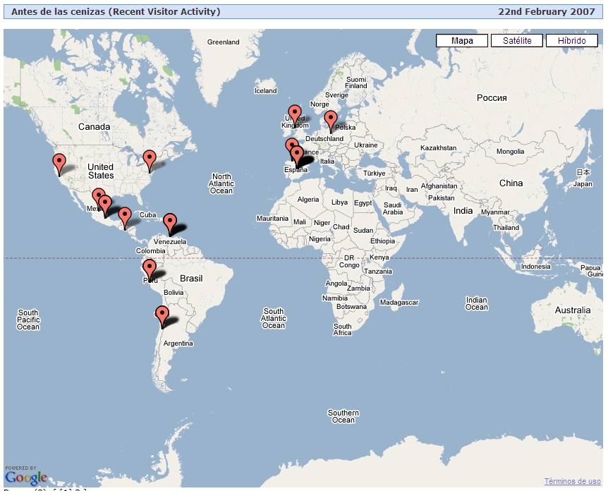The image size is (608, 491).
Task: Select the marker over the United Kingdom
Action: click(295, 113)
